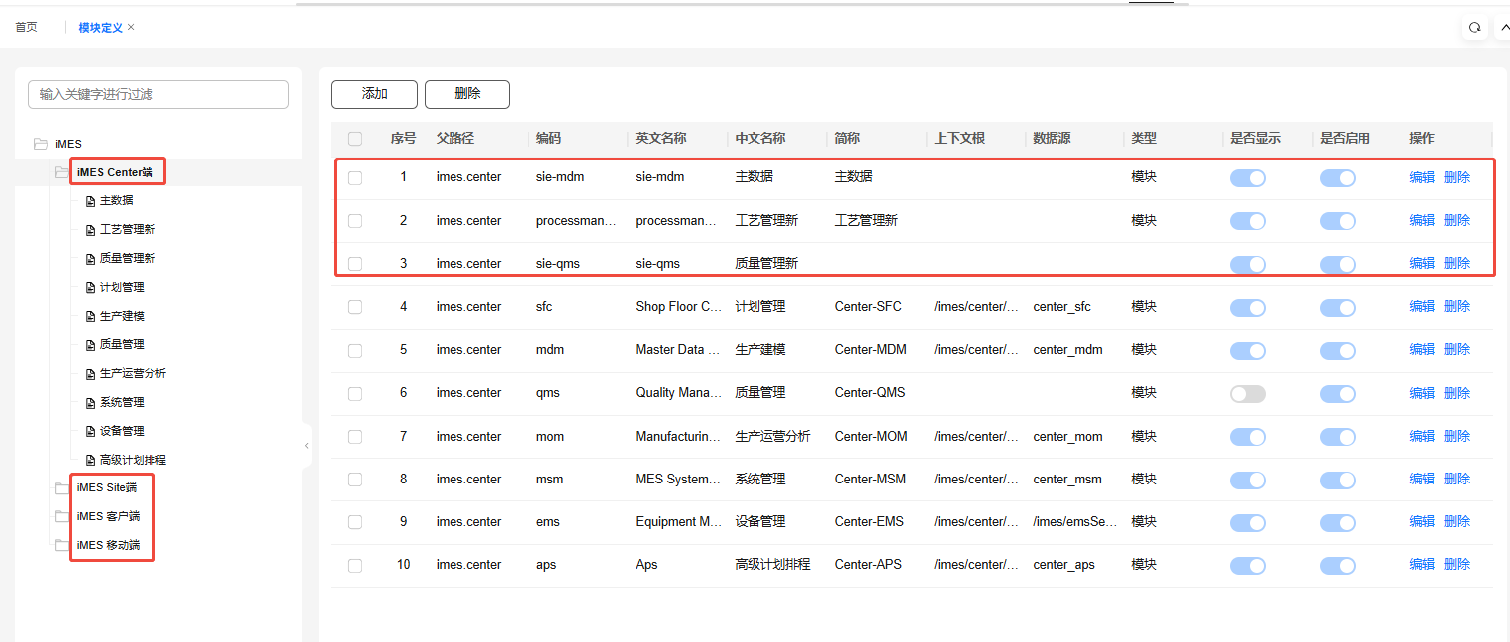Delete the mom row via its 删除 link
Viewport: 1510px width, 642px height.
pos(1457,436)
